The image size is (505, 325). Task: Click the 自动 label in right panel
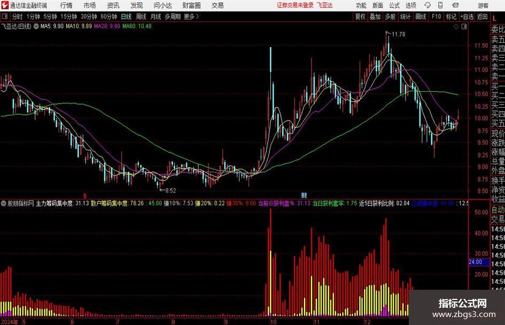click(x=498, y=210)
